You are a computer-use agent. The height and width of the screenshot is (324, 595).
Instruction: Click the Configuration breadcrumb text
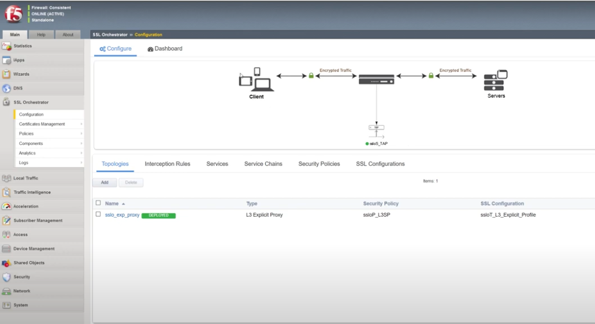coord(148,35)
